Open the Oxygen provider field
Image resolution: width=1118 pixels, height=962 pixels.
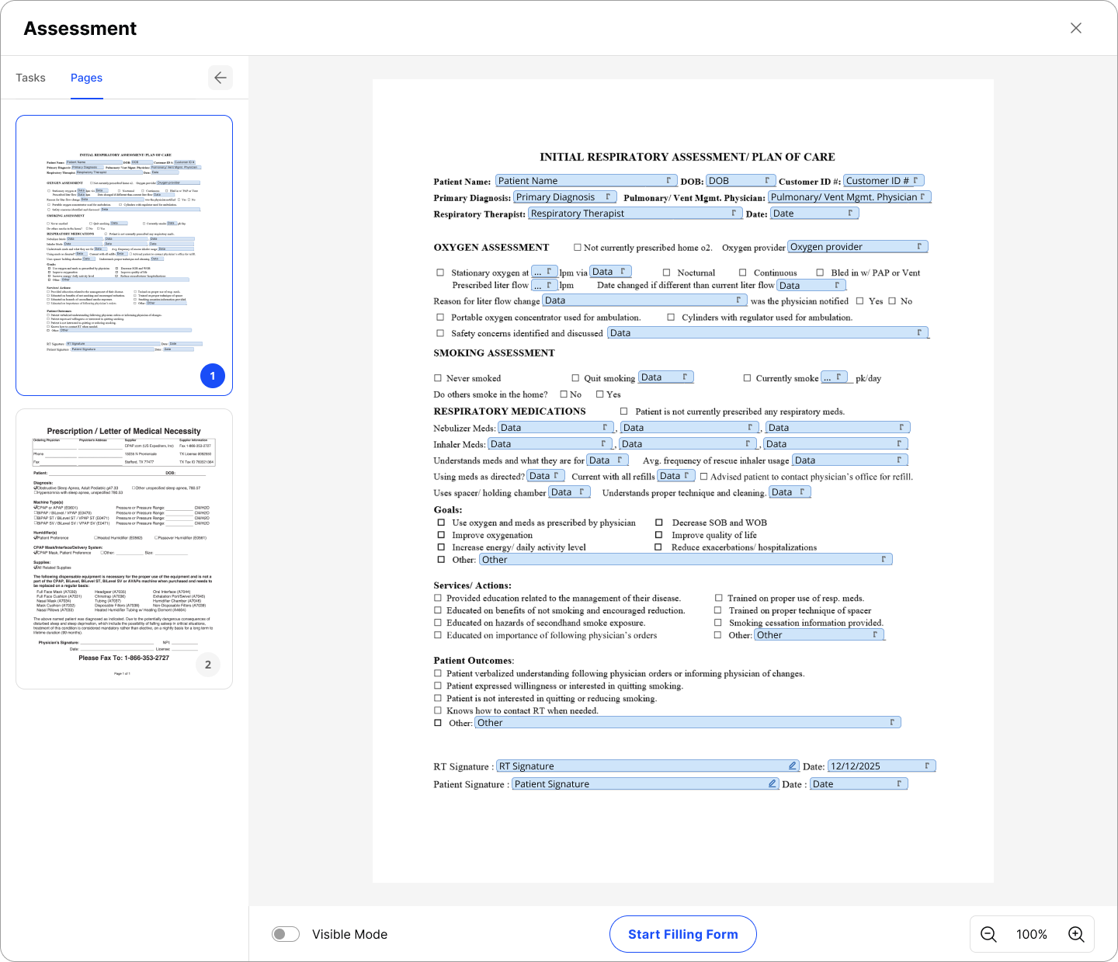pyautogui.click(x=857, y=247)
